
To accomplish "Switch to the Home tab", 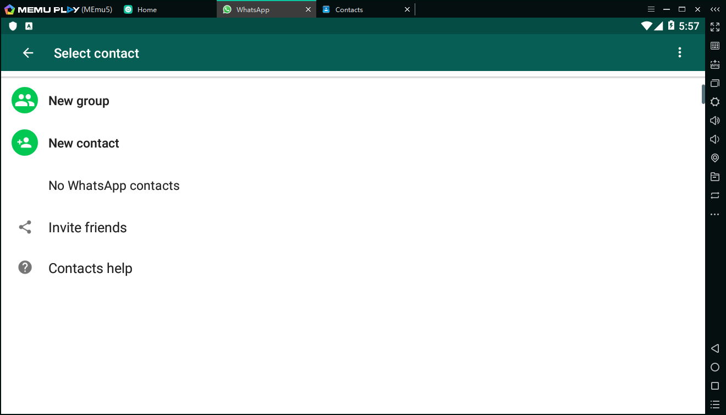I will click(x=147, y=9).
